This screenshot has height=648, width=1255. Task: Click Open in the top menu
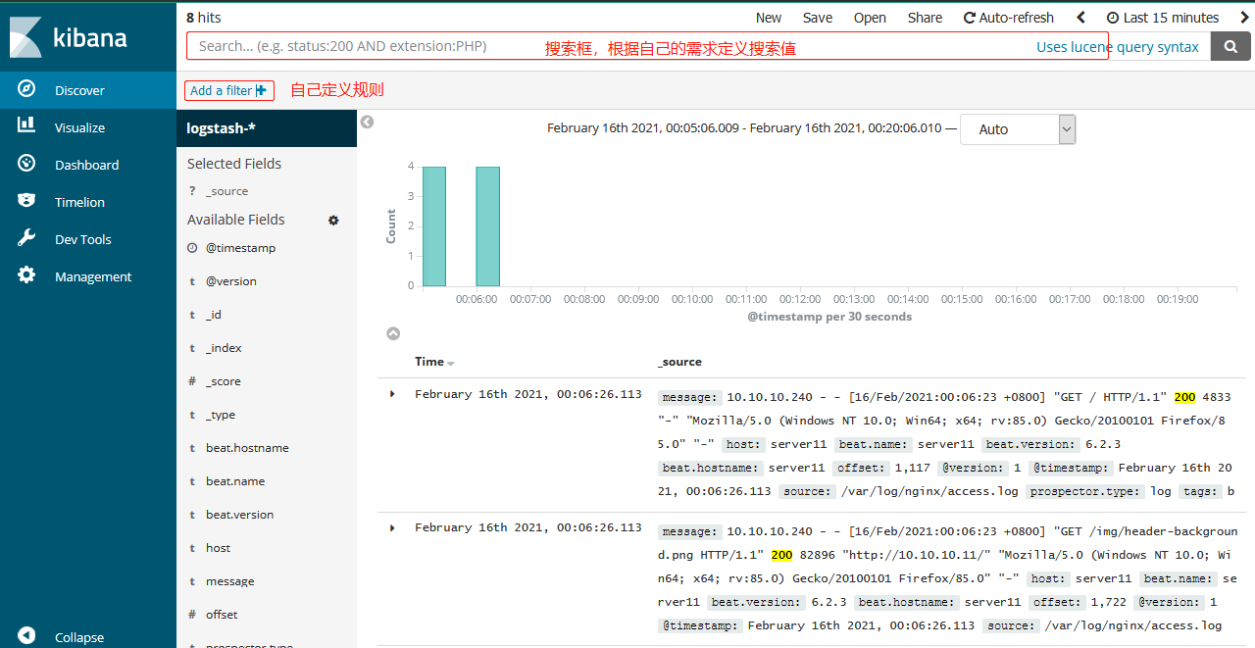[x=870, y=18]
